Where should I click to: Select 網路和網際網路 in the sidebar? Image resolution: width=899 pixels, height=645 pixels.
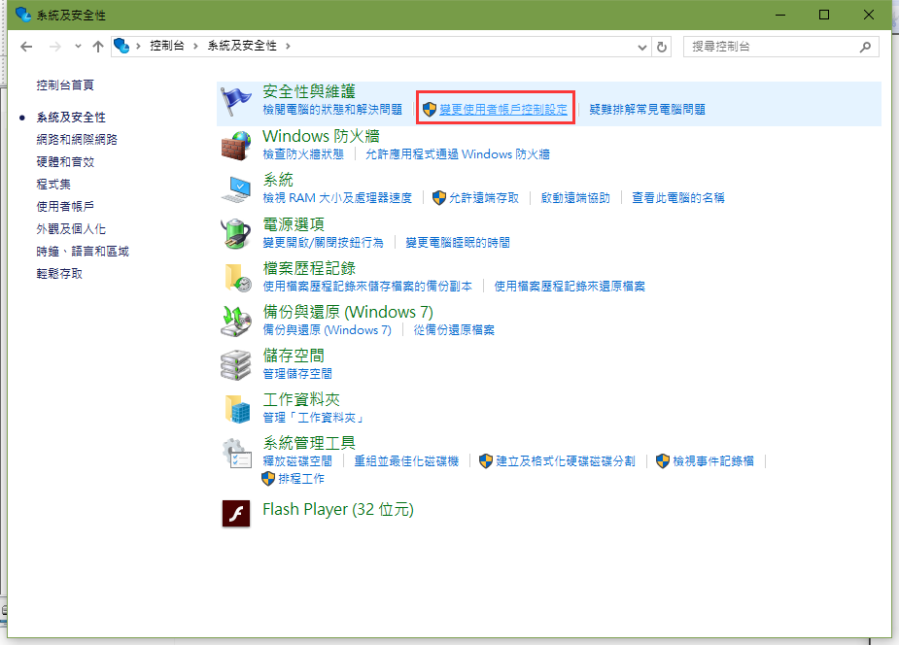click(77, 139)
